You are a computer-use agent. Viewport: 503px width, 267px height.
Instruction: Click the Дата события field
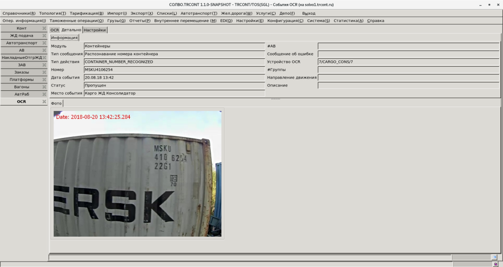point(174,78)
